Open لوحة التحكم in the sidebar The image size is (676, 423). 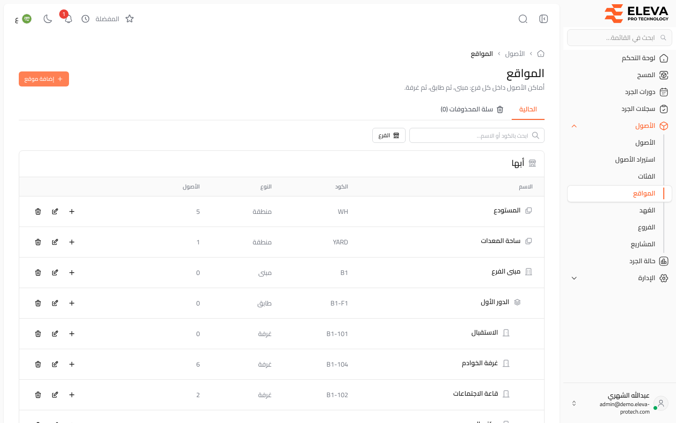click(620, 58)
